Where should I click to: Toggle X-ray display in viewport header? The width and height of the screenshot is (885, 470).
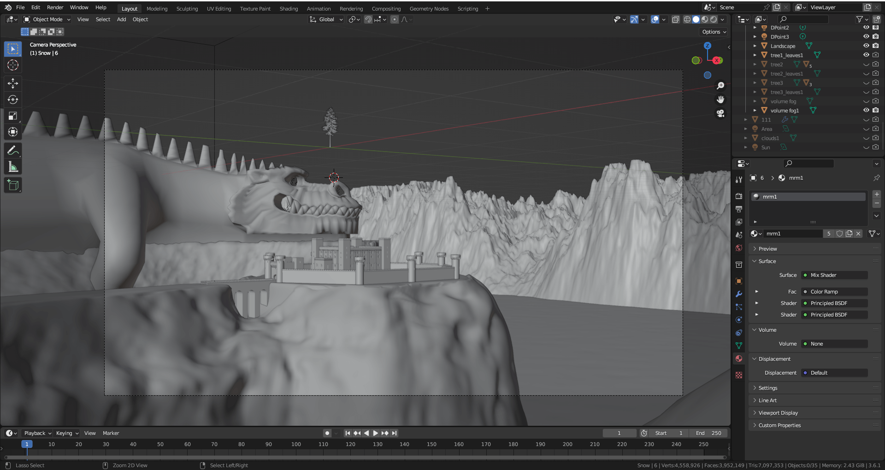pyautogui.click(x=676, y=19)
